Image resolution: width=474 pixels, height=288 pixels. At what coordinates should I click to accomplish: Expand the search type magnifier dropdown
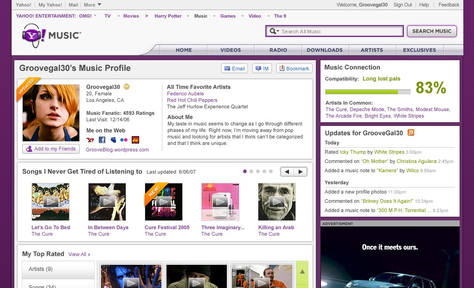pos(274,31)
